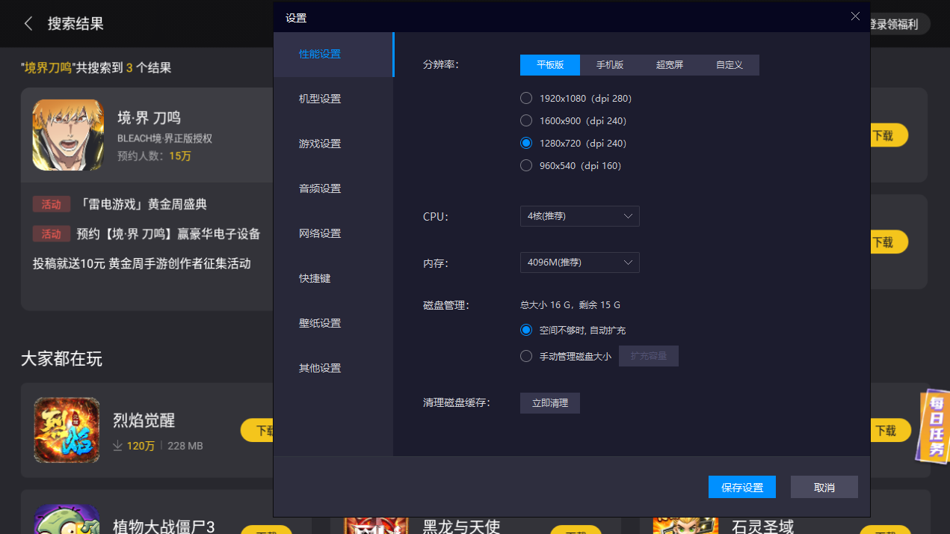Click the 扩充容量 button

pos(649,356)
